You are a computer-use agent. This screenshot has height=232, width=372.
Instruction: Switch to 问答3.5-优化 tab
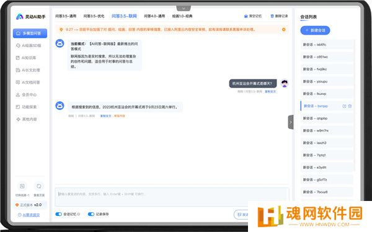click(94, 16)
